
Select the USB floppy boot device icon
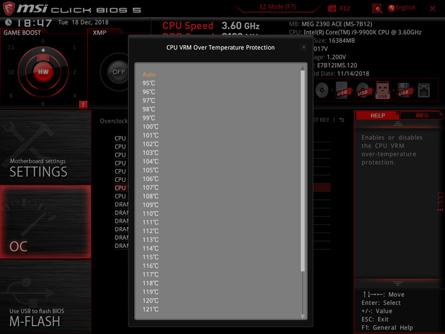pos(404,90)
